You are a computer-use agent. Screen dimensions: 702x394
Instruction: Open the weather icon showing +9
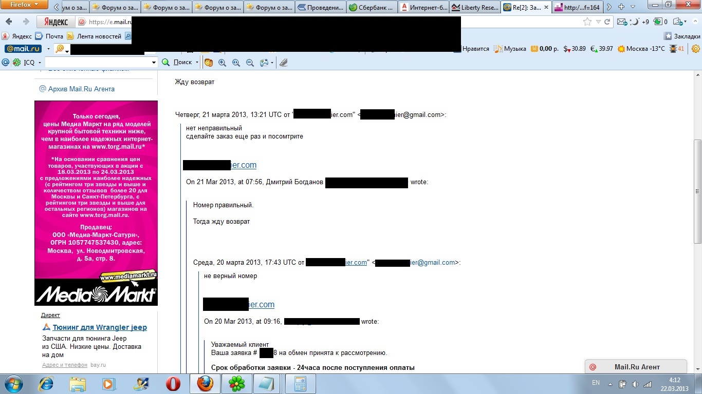(x=639, y=22)
